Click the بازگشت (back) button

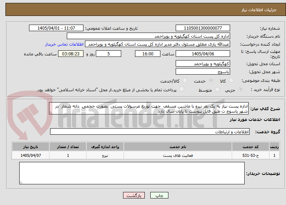point(134,195)
